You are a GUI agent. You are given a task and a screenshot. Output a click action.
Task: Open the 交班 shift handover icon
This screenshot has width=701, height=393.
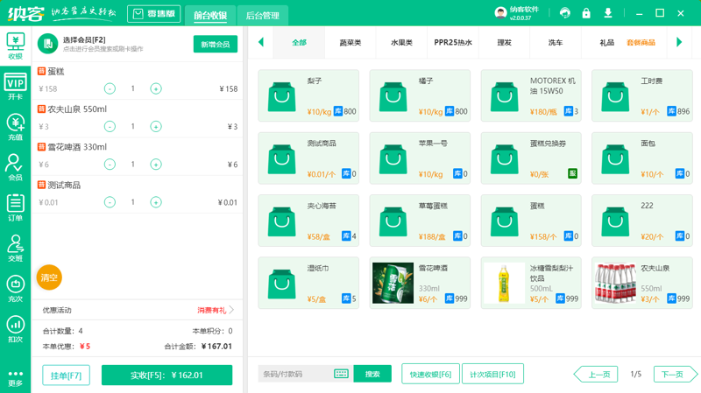click(15, 249)
